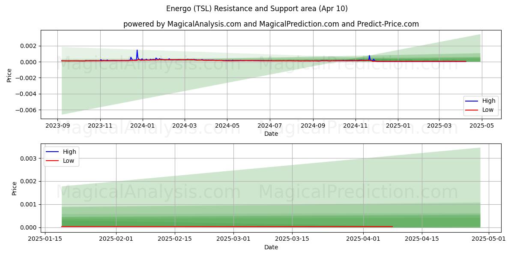514x257 pixels.
Task: Click the '2025-01' date tick label in the top chart
Action: point(398,126)
